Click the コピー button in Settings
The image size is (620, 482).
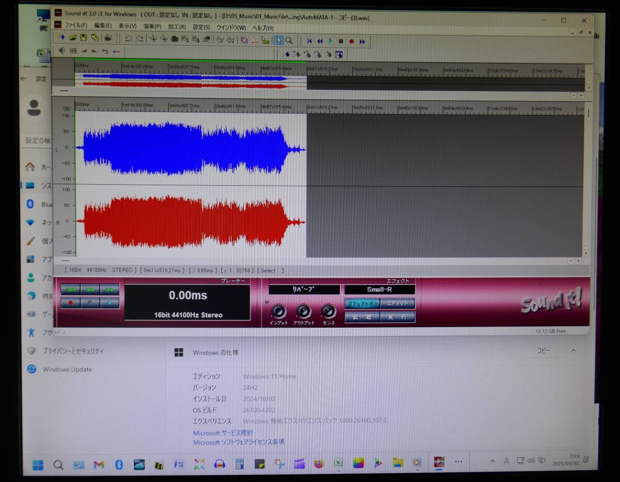tap(543, 350)
